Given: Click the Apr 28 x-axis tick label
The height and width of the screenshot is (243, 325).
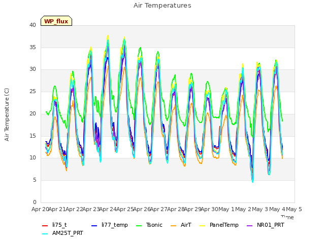Looking at the screenshot, I should [176, 209].
